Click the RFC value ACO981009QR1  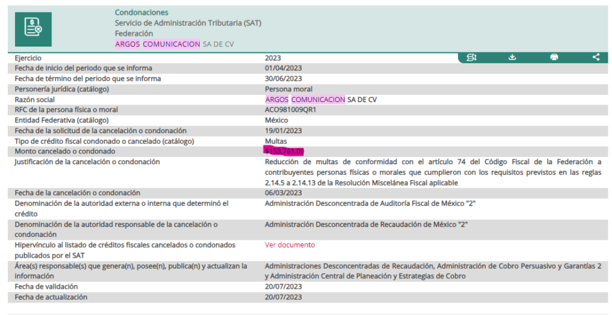pyautogui.click(x=290, y=110)
